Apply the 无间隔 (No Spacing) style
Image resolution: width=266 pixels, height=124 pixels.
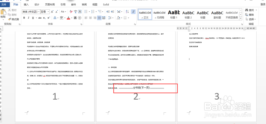tap(159, 15)
